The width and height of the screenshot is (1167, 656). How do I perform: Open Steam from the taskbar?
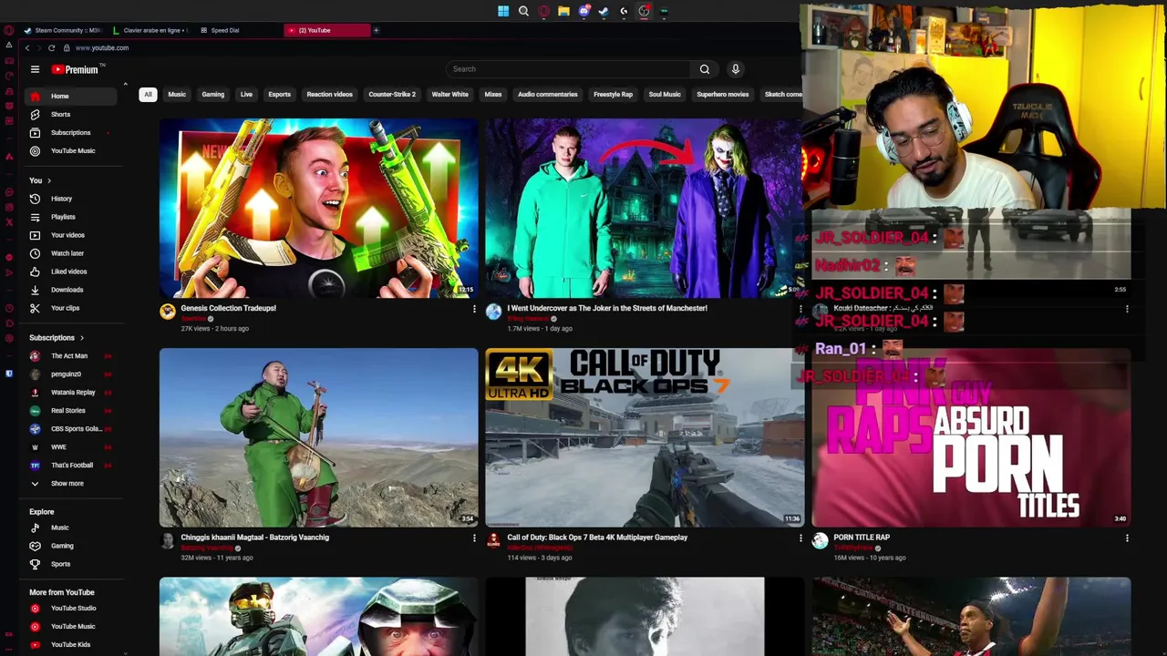604,11
